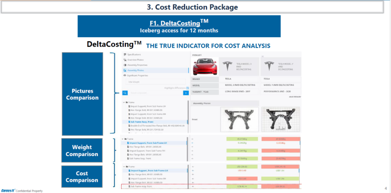Click in the Search components field

(155, 93)
